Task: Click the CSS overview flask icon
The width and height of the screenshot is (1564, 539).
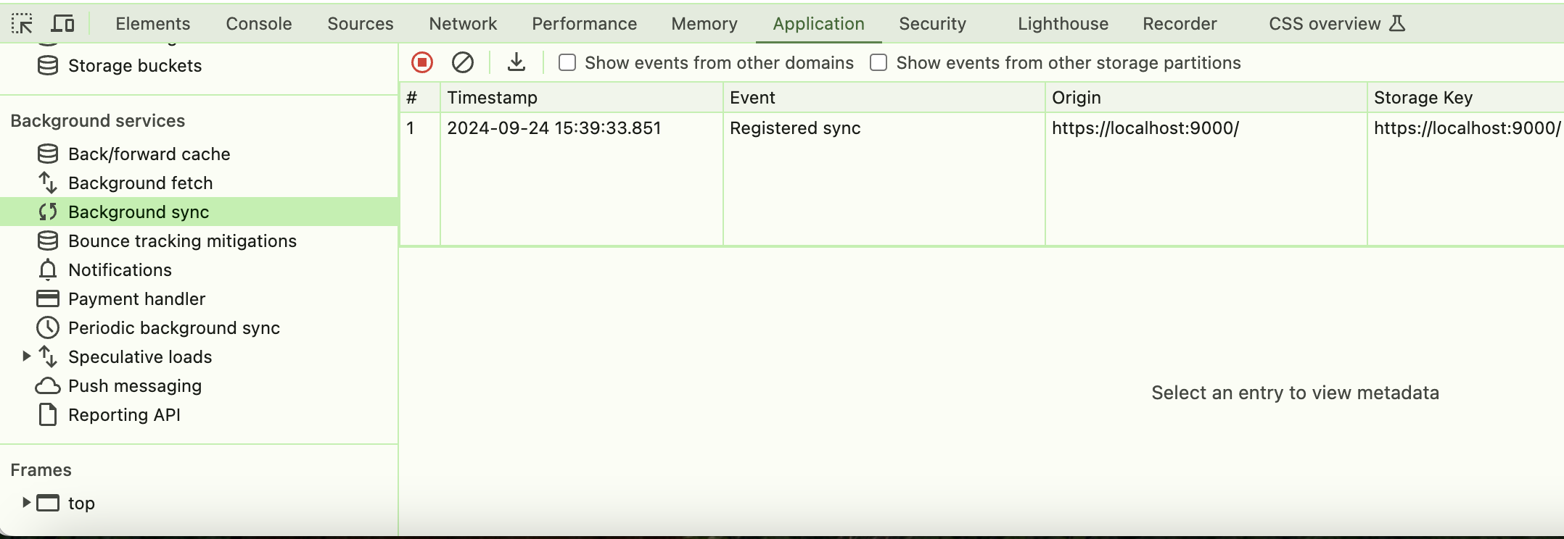Action: click(1397, 24)
